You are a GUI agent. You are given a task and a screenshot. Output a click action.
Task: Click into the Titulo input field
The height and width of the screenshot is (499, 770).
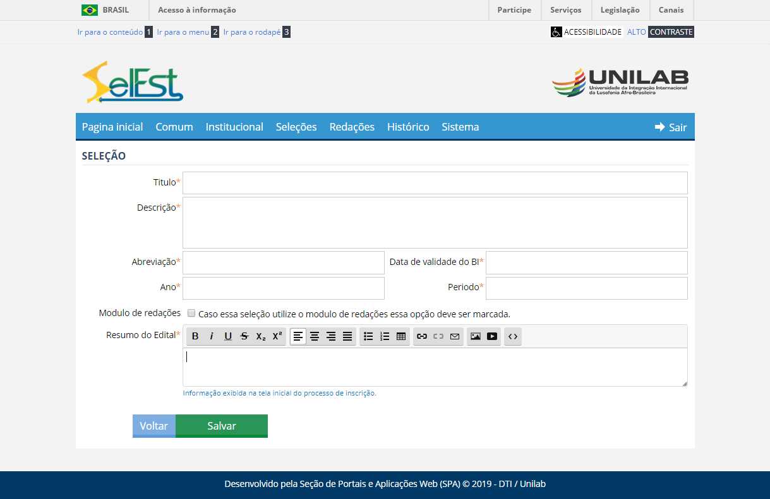click(x=435, y=183)
